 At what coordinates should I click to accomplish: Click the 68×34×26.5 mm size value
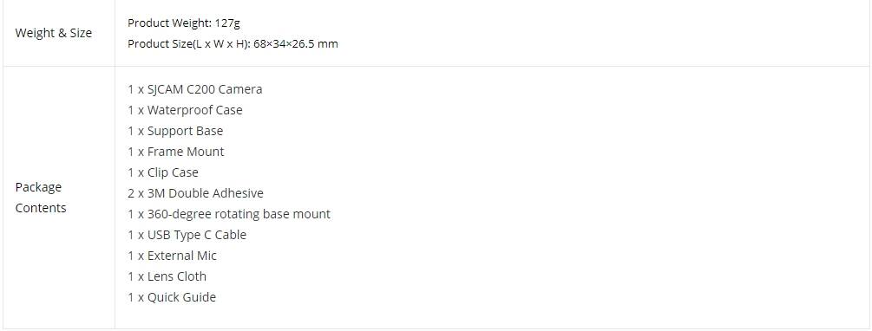click(x=296, y=44)
